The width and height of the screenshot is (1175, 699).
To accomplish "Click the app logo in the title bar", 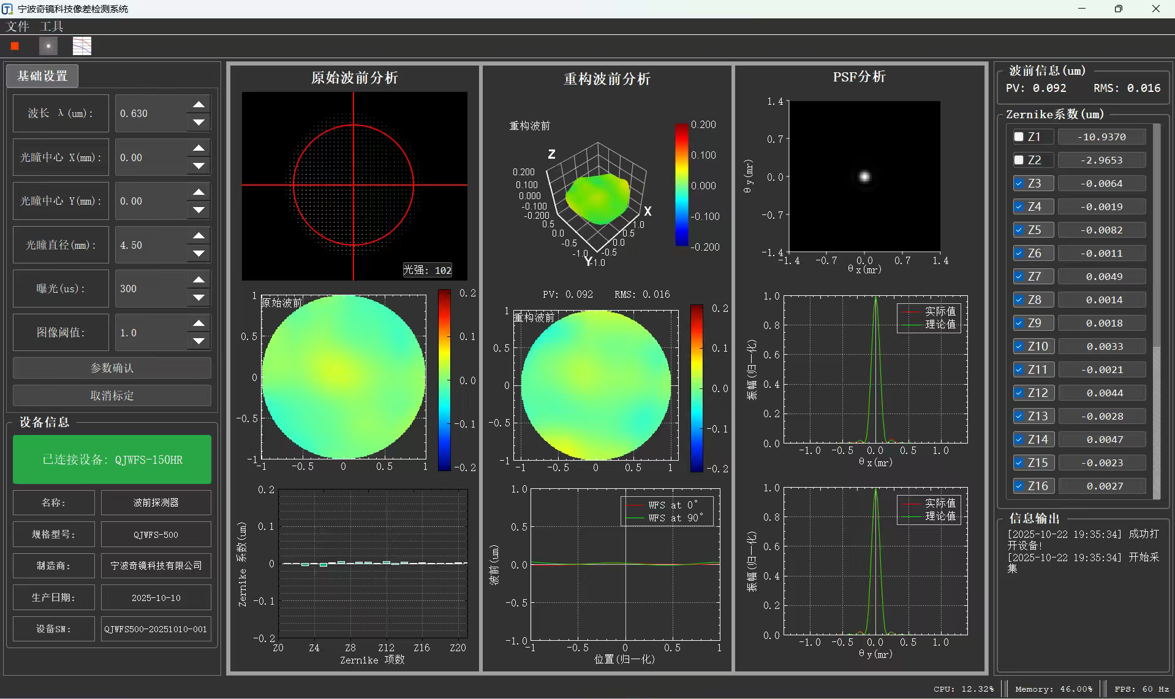I will pyautogui.click(x=7, y=9).
